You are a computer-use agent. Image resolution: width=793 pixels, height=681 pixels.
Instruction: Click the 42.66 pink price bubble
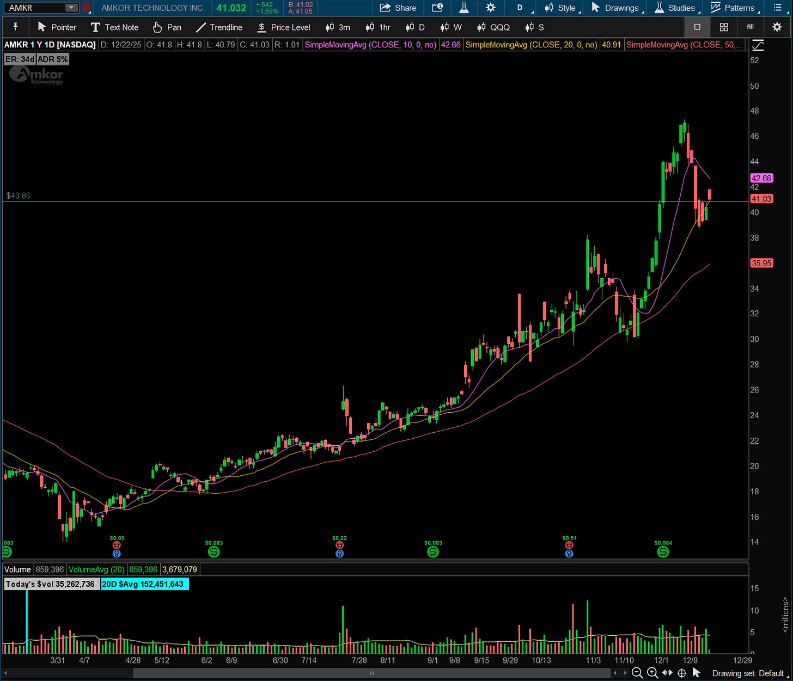point(761,178)
